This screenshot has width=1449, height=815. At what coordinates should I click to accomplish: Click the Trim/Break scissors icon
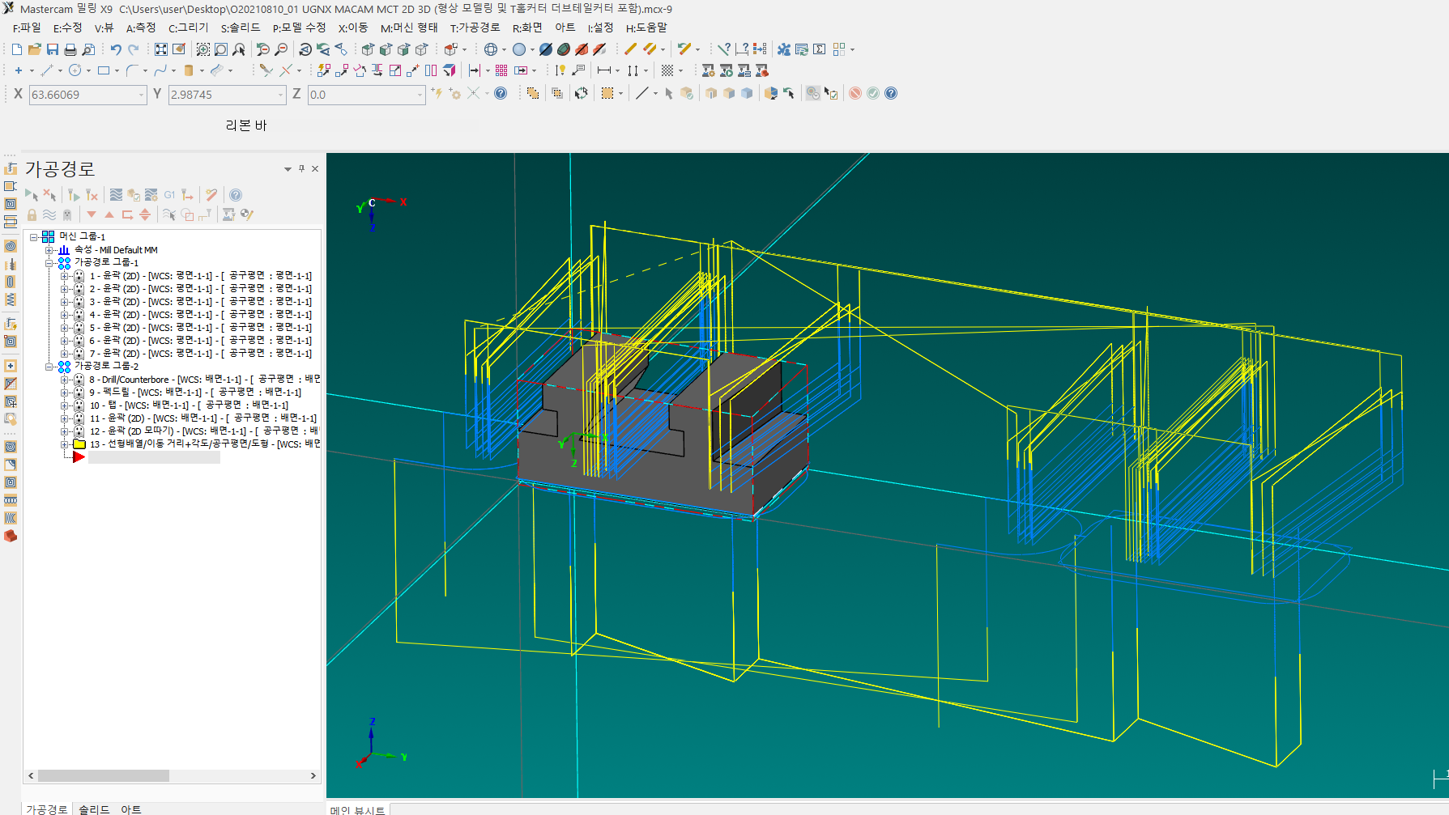[266, 70]
